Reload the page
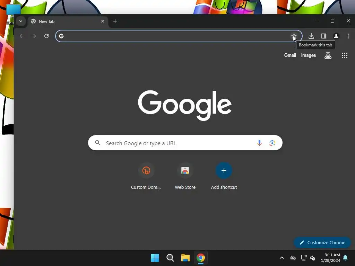Viewport: 355px width, 266px height. [46, 36]
